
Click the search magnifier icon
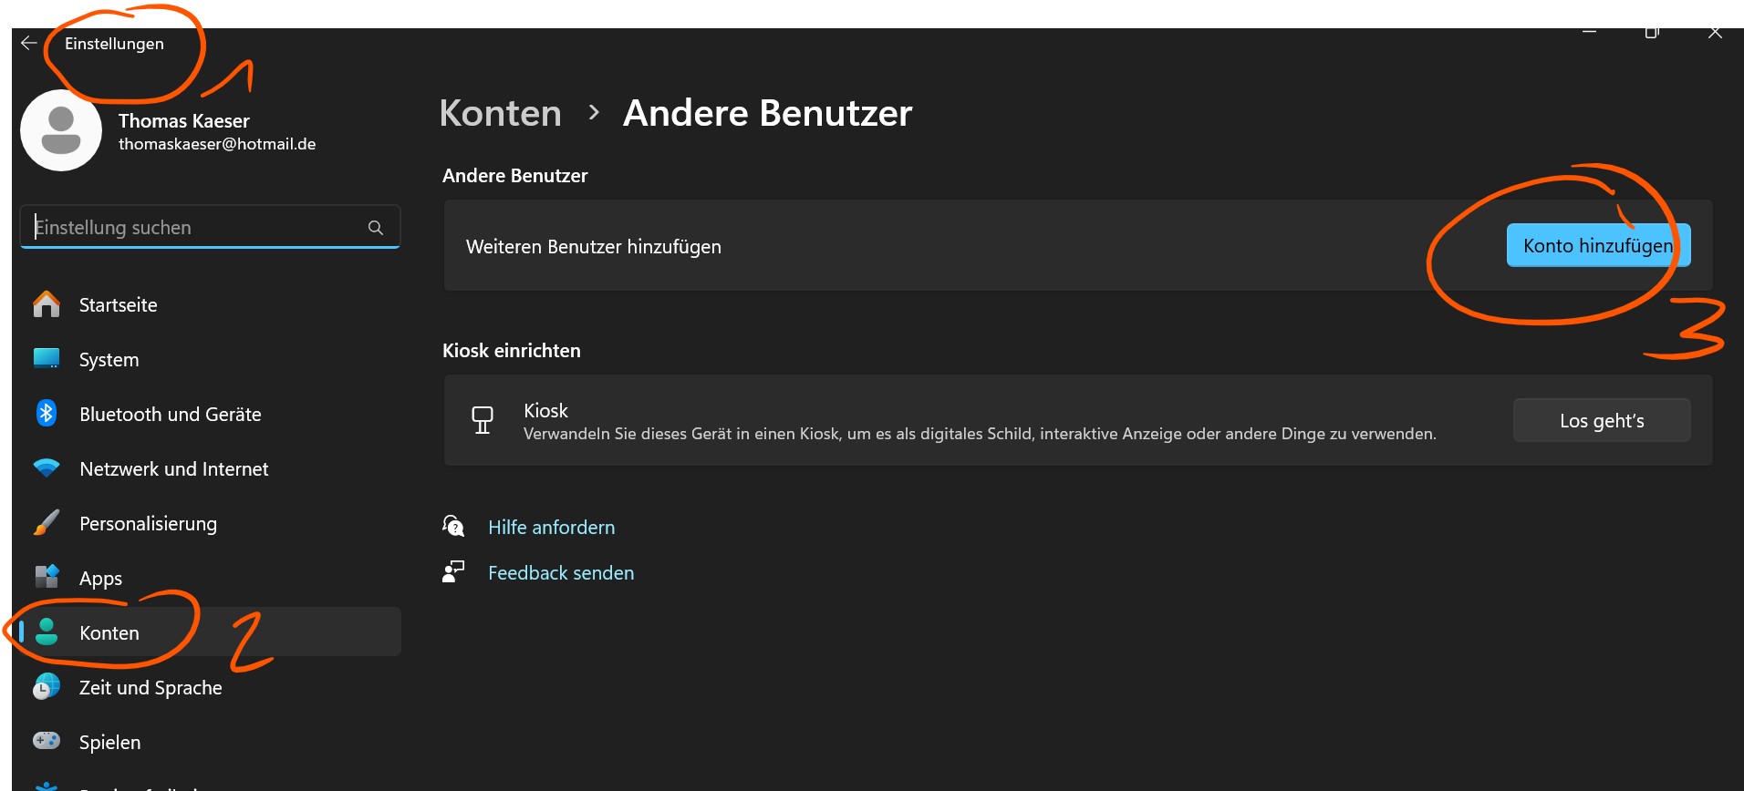click(375, 228)
